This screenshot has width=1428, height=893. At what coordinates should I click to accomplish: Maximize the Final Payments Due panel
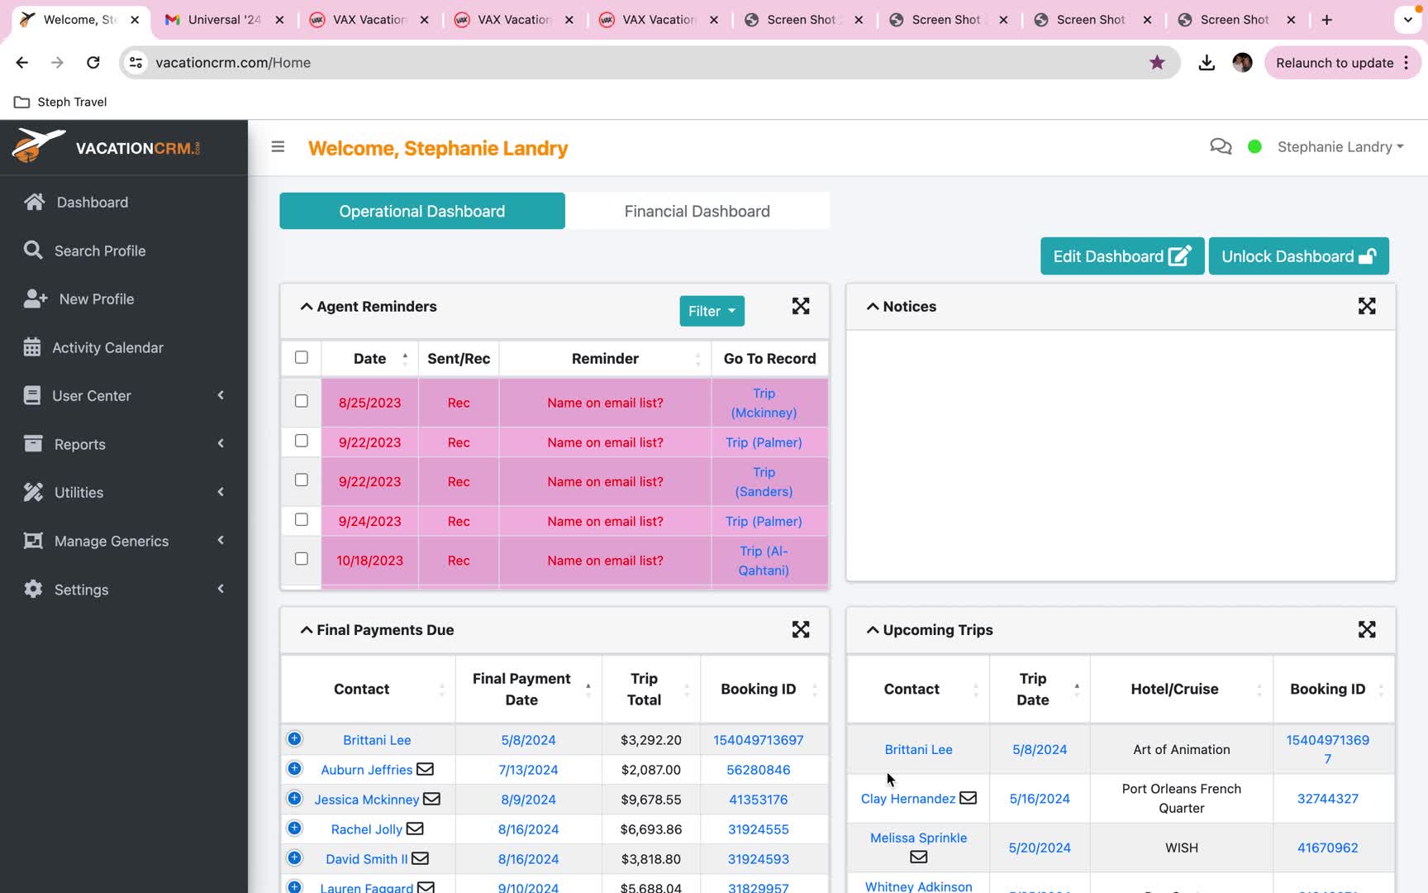click(x=800, y=629)
